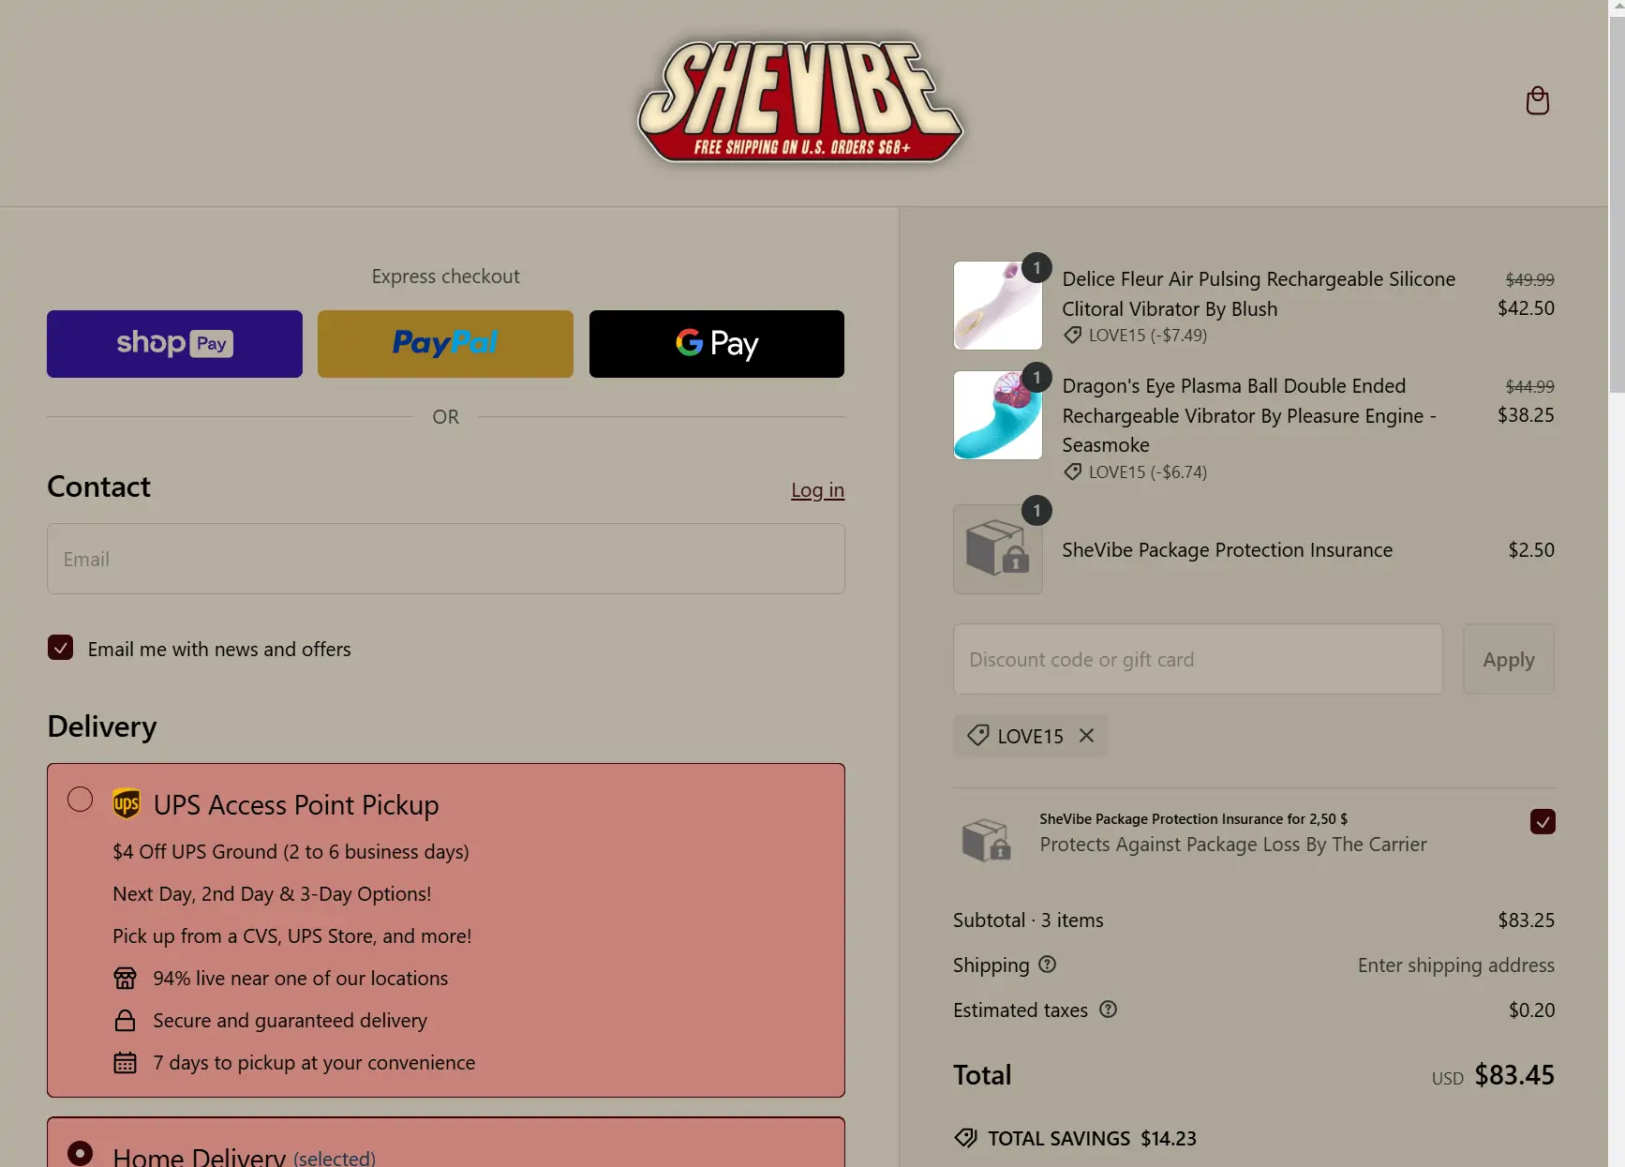Screen dimensions: 1625x1167
Task: Focus the Email input field
Action: click(446, 559)
